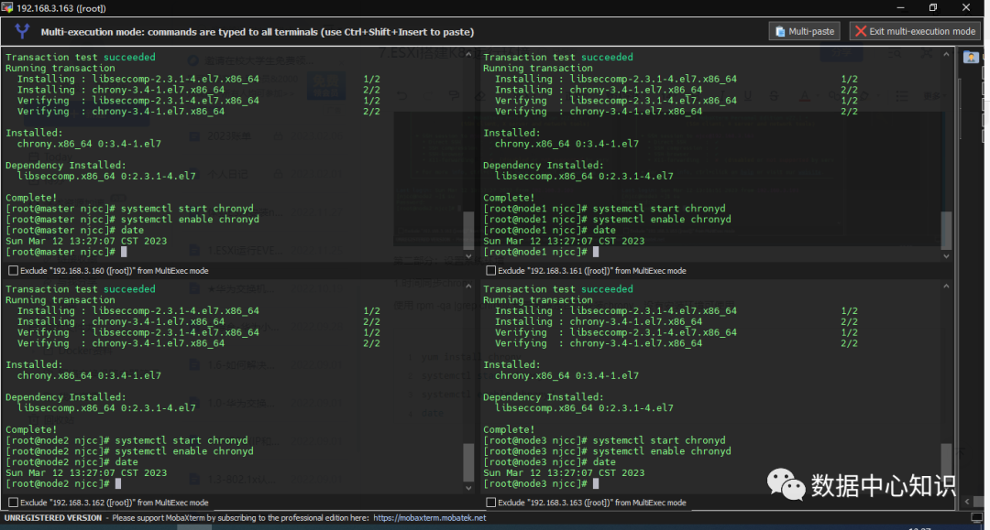
Task: Exclude 192.168.3.160 from MultiExec mode
Action: point(13,271)
